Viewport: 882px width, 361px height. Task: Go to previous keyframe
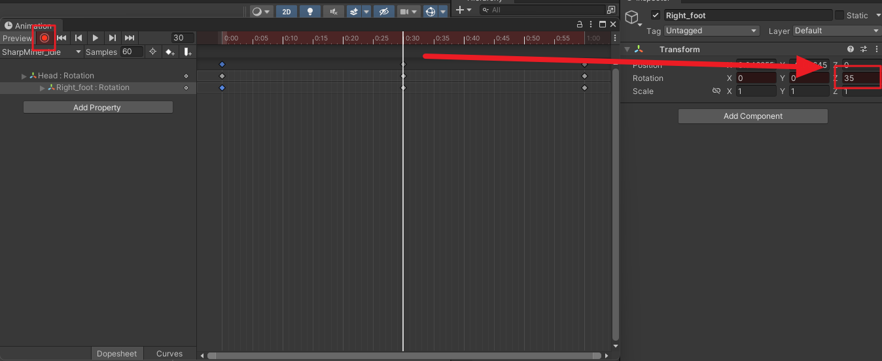click(79, 38)
